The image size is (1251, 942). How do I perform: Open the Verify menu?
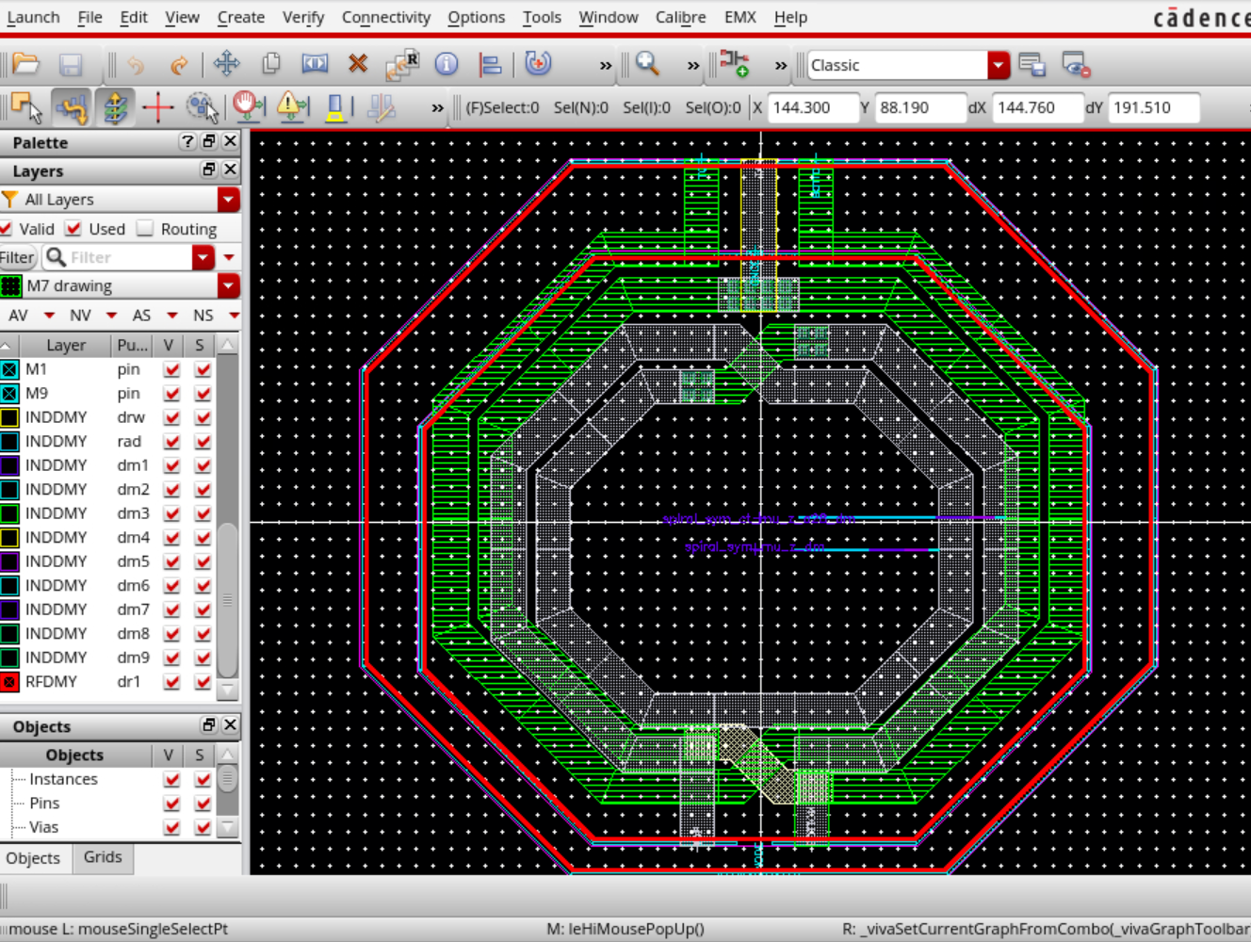303,17
